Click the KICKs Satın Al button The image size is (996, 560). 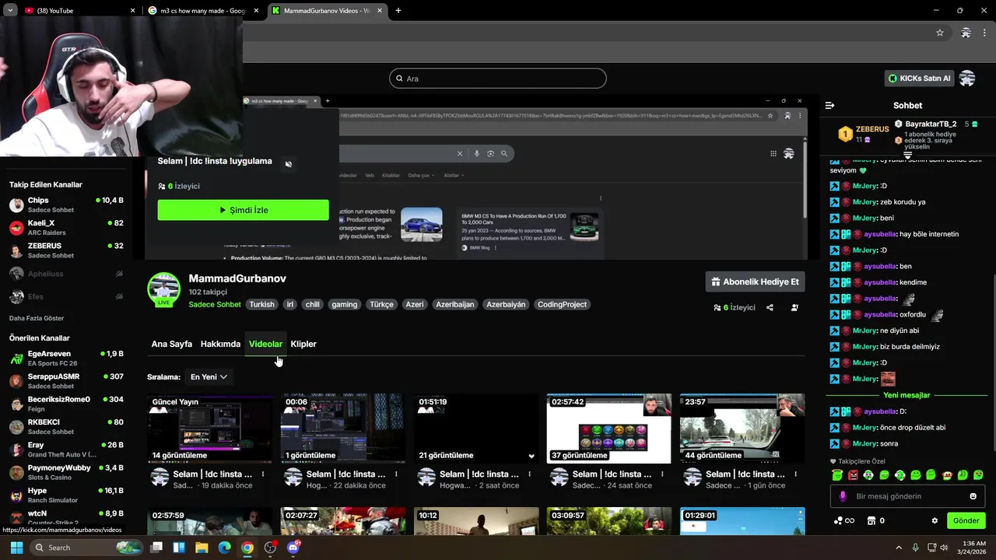pyautogui.click(x=919, y=79)
